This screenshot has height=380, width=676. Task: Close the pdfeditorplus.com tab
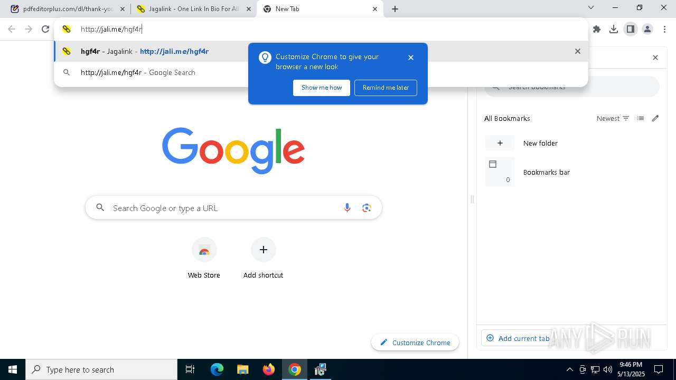tap(123, 9)
